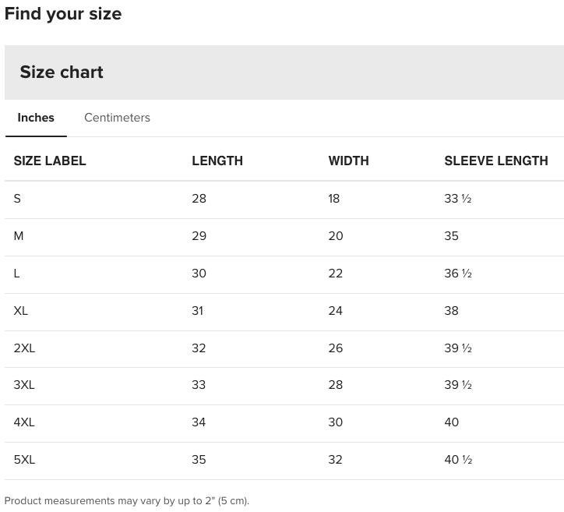Select the M size row label
The width and height of the screenshot is (564, 512).
[x=19, y=236]
